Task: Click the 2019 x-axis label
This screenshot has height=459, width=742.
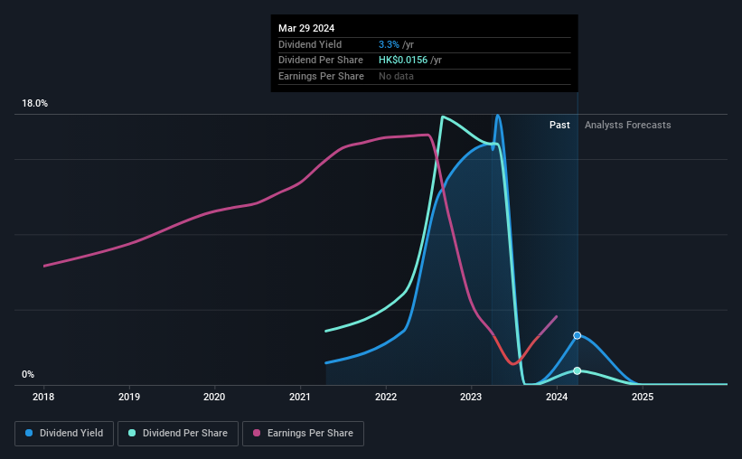Action: [129, 397]
